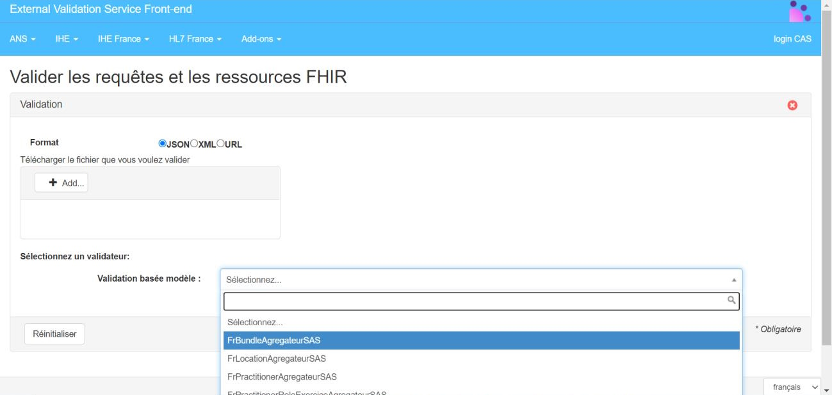Open the HL7 France menu

pos(195,39)
